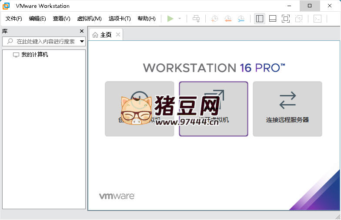Toggle the library sidebar view icon
Image resolution: width=341 pixels, height=220 pixels.
[x=260, y=19]
